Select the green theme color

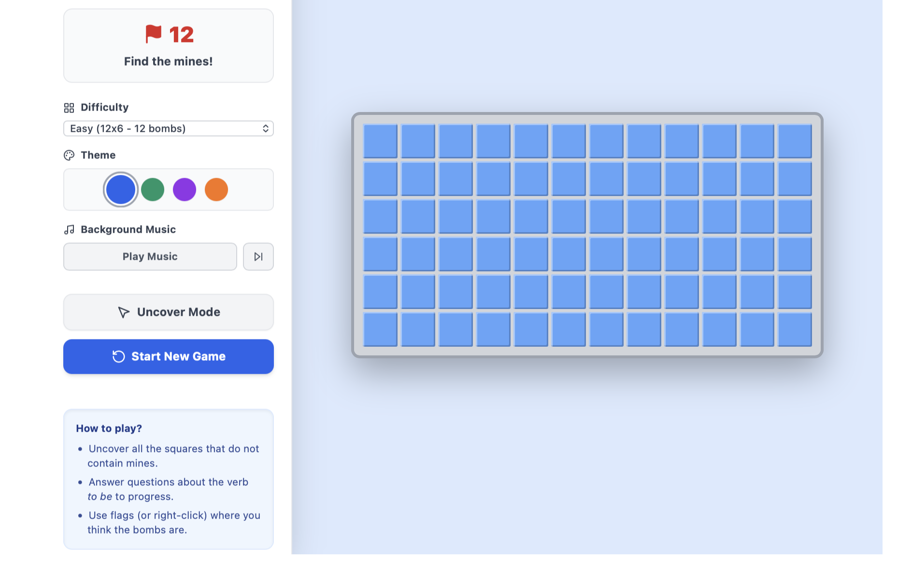pos(153,189)
